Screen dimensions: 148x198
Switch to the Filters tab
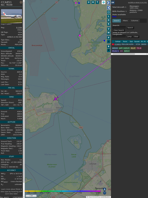[x=125, y=21]
